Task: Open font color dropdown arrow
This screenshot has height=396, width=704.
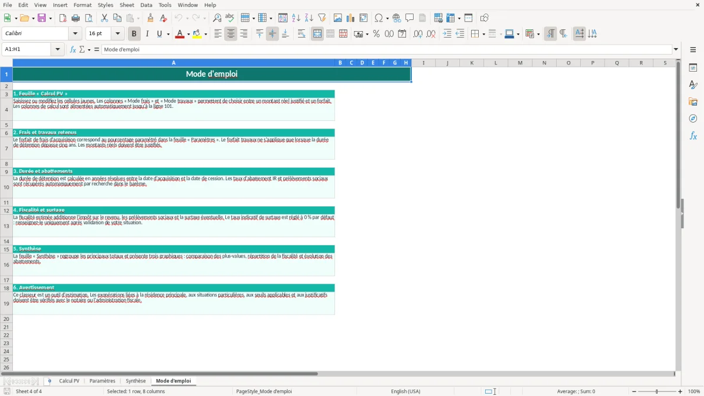Action: (x=188, y=34)
